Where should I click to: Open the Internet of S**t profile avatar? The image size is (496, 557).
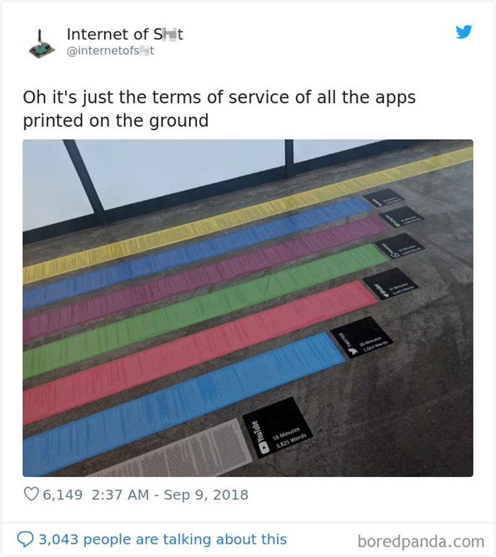click(40, 42)
